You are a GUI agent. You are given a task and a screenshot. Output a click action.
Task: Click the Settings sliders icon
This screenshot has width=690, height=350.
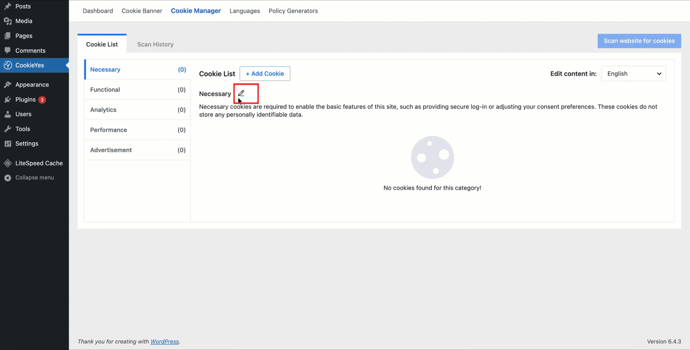click(8, 143)
